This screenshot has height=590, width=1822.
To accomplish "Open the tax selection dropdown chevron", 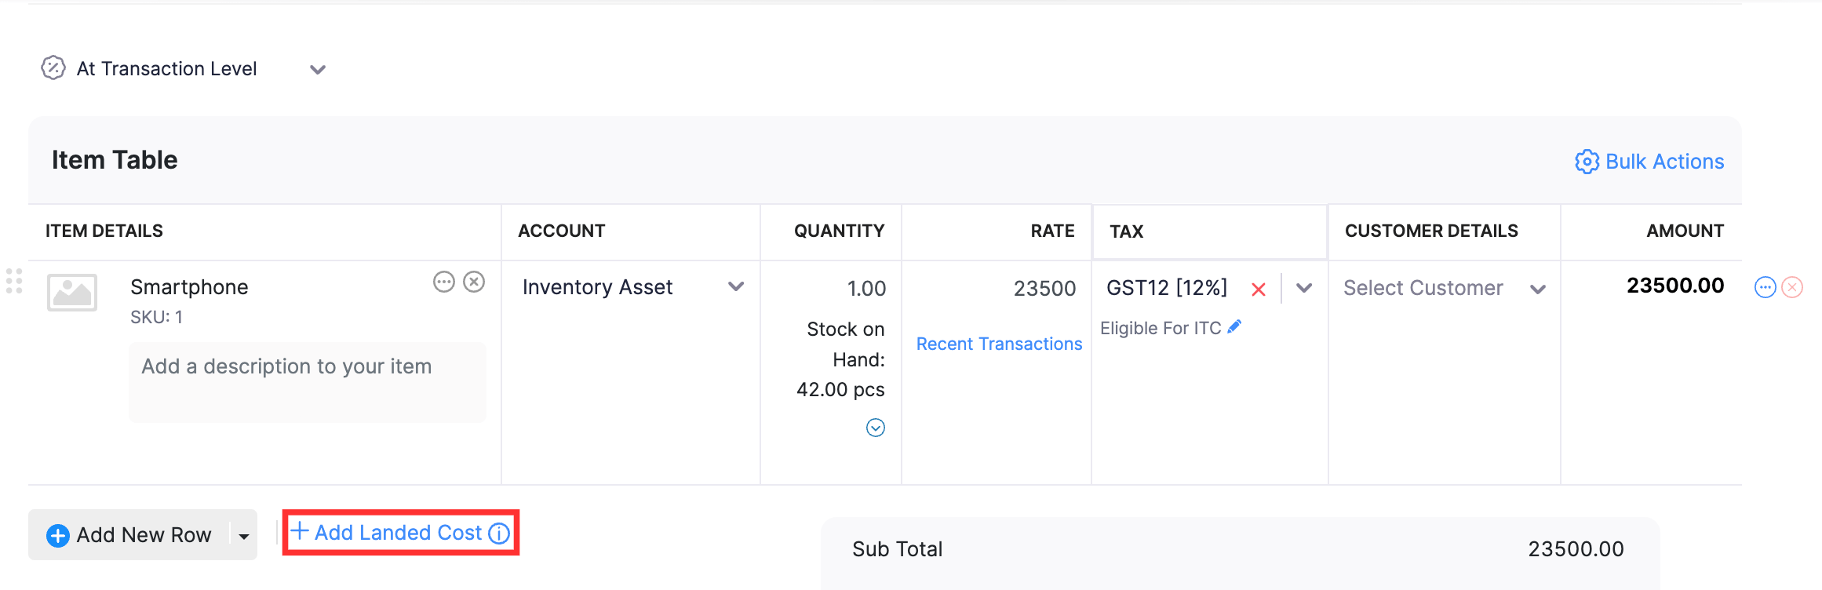I will [1303, 288].
